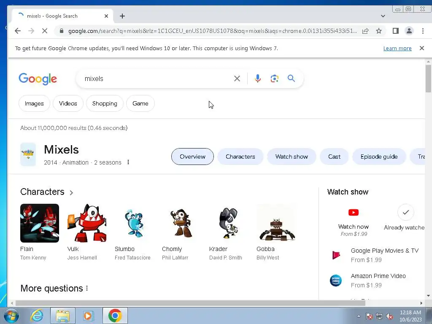Open the Windows Start menu
This screenshot has width=432, height=324.
[11, 316]
